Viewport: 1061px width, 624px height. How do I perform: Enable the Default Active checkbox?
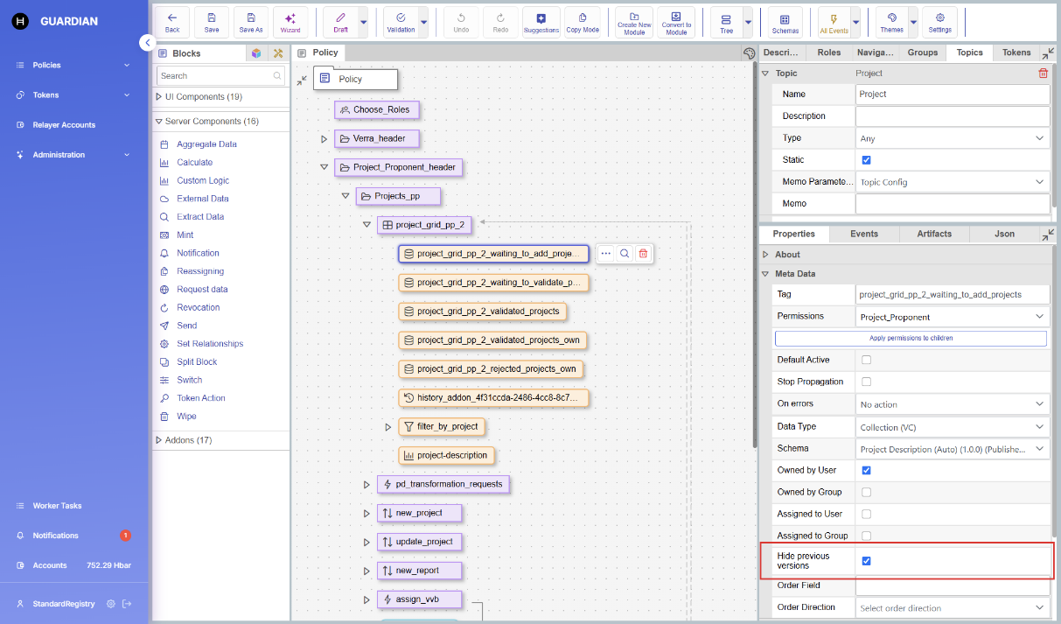[867, 360]
